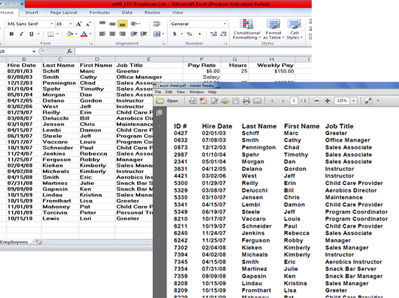Toggle Bold formatting in Excel ribbon
The height and width of the screenshot is (298, 399).
[11, 34]
